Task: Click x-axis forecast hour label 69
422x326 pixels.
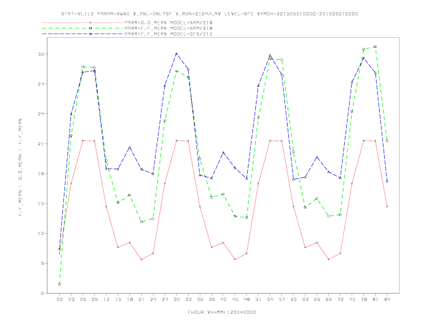Action: pos(329,299)
